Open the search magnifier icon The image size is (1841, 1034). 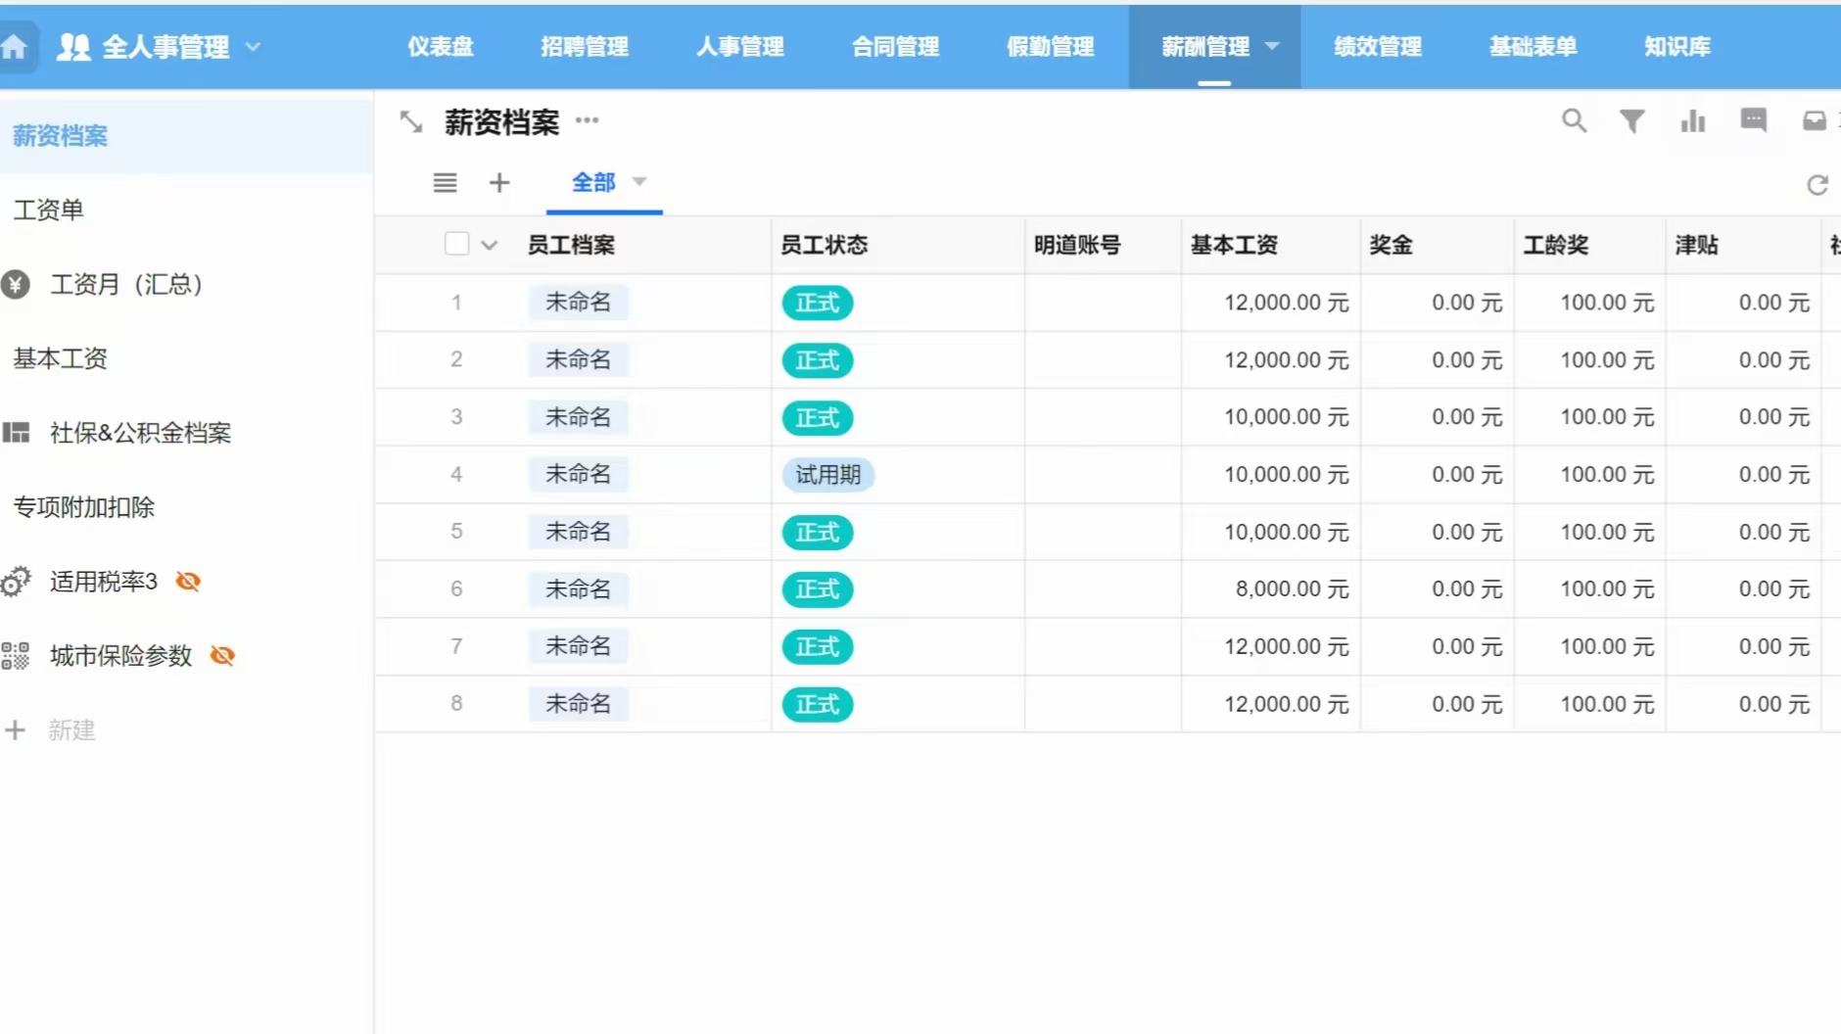click(x=1574, y=120)
